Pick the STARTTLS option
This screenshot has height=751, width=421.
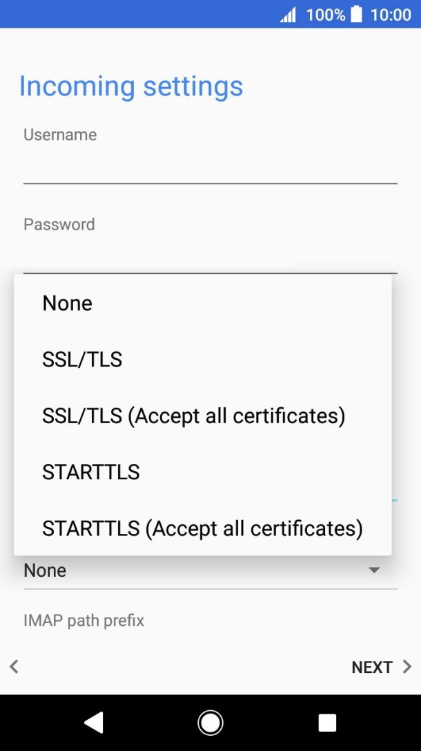[203, 472]
